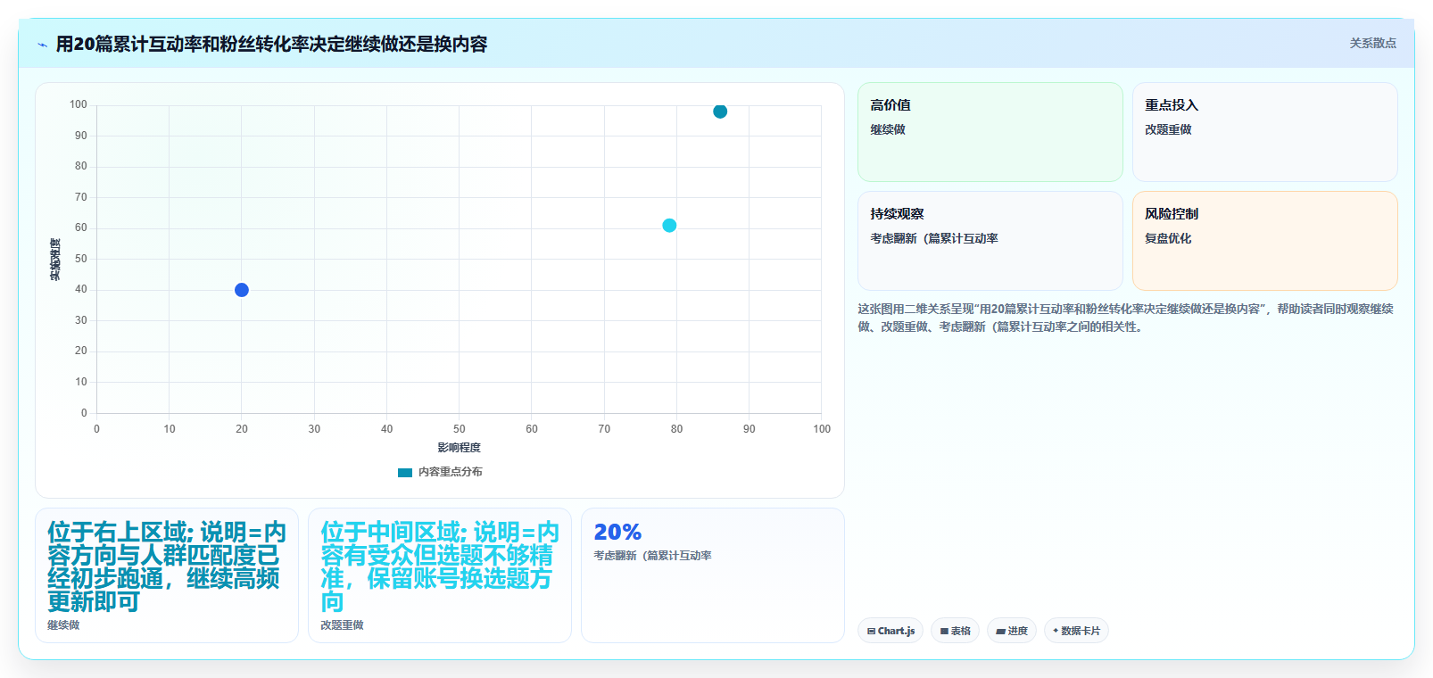The height and width of the screenshot is (678, 1433).
Task: Open the 持续观察 quadrant card
Action: click(990, 241)
